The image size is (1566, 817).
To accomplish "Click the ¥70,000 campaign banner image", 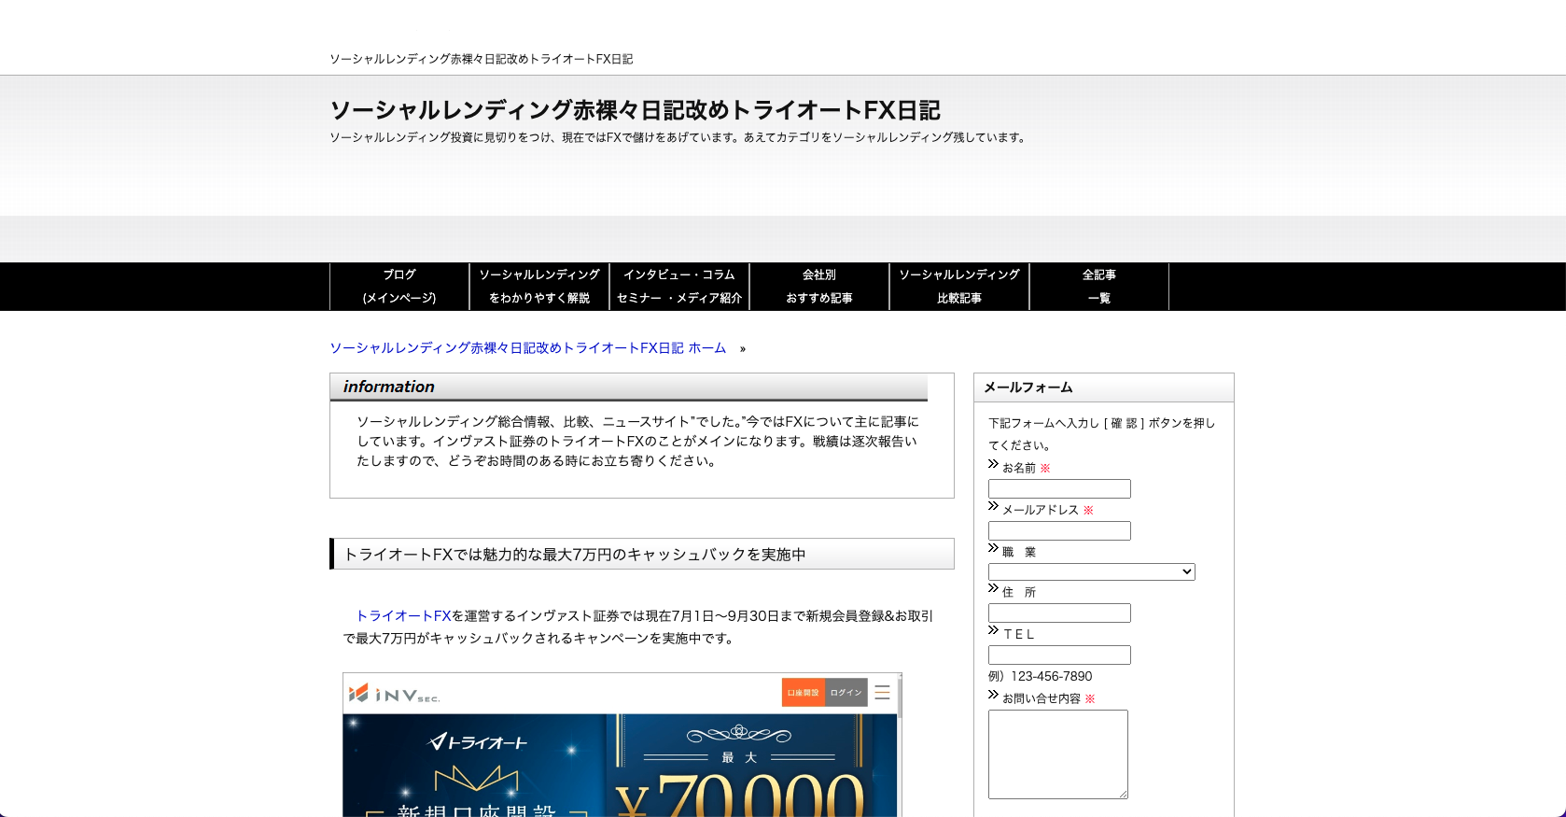I will click(620, 766).
